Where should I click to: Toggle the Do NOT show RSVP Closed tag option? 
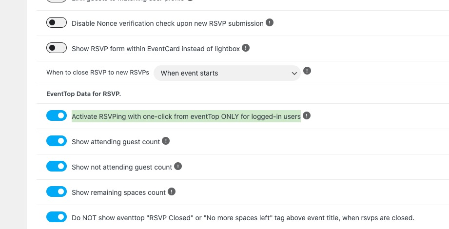point(57,217)
